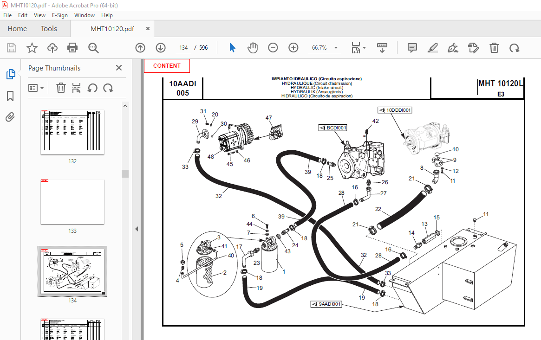Open the Attachments panel

[10, 117]
